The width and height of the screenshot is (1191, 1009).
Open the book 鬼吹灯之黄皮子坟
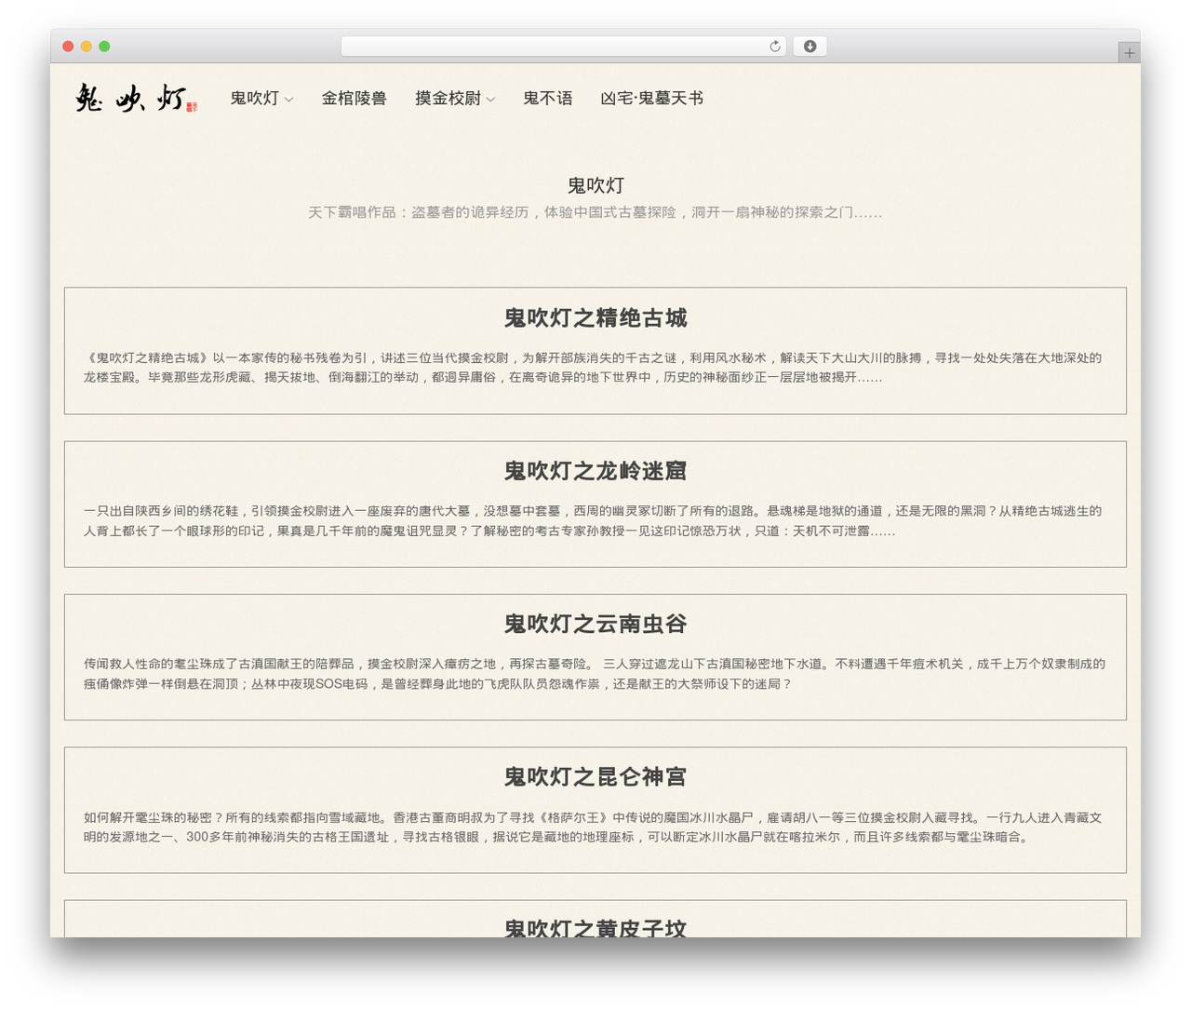pos(595,927)
